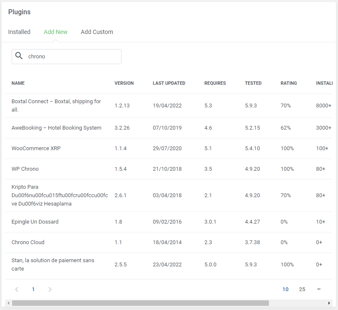Click date 18/04/2014 cell
Viewport: 338px width, 310px height.
point(167,242)
